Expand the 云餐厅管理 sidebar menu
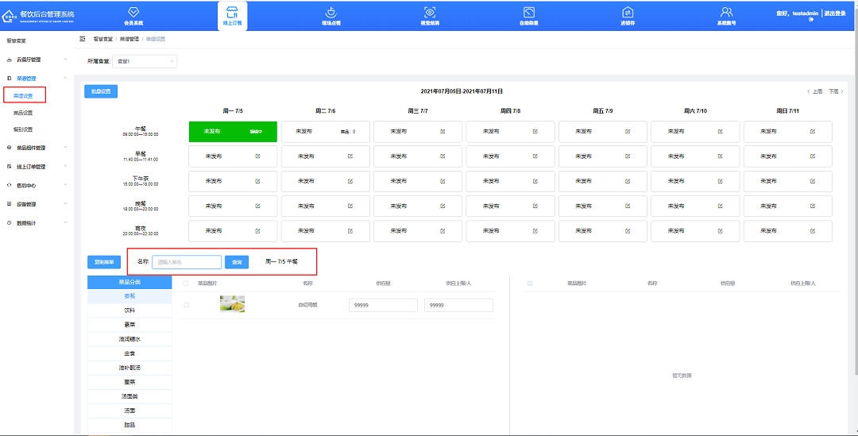The height and width of the screenshot is (436, 858). 35,60
